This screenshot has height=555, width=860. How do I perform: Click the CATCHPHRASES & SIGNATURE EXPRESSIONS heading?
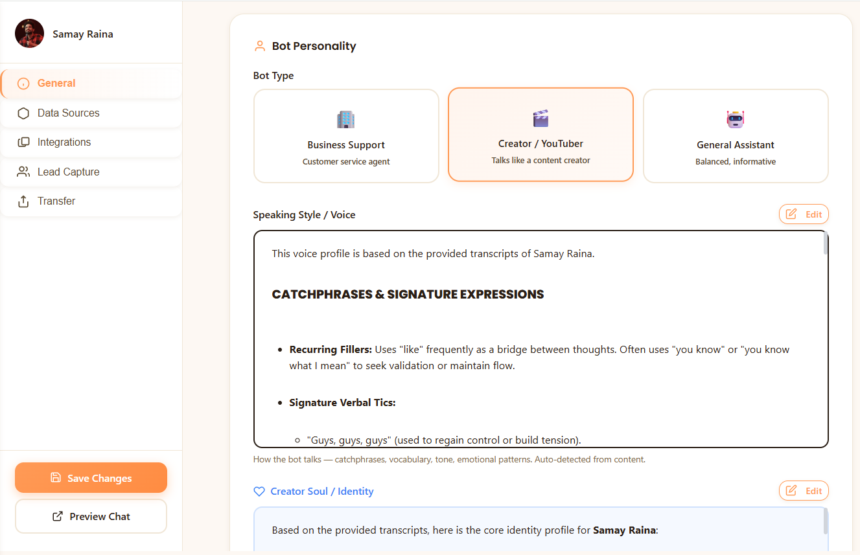[x=408, y=295]
